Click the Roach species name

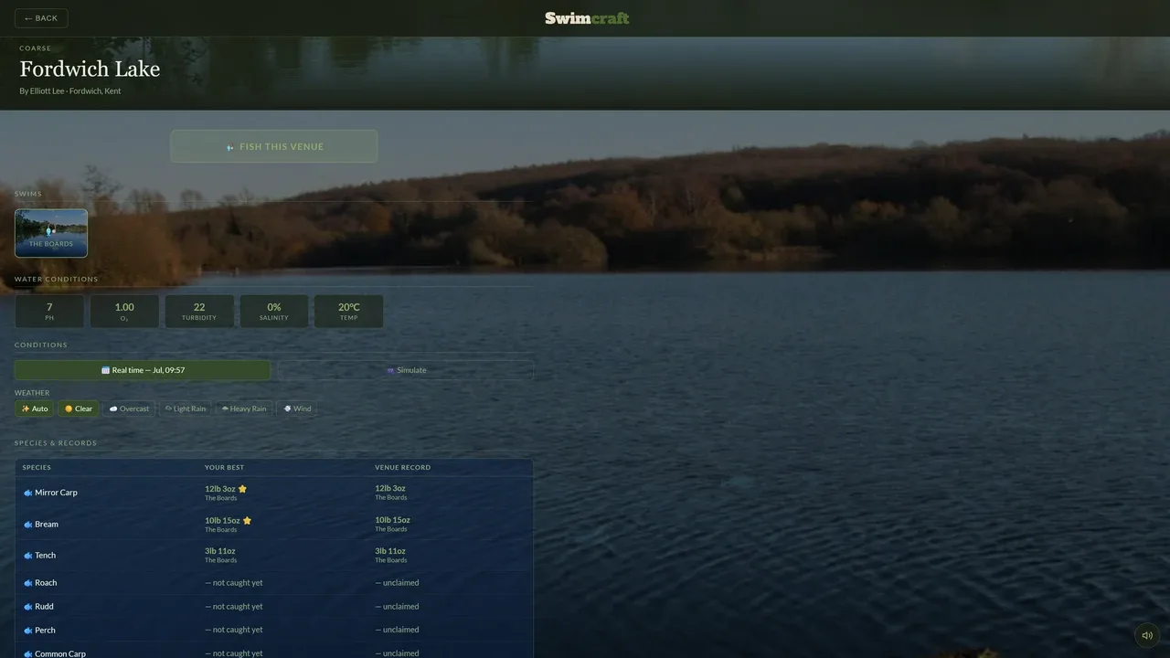[46, 583]
